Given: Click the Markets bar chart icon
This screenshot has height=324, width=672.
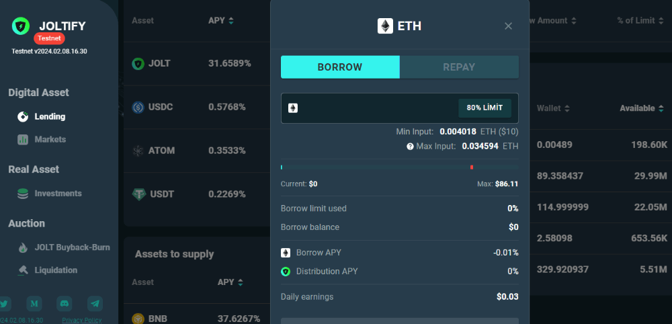Looking at the screenshot, I should pos(23,139).
